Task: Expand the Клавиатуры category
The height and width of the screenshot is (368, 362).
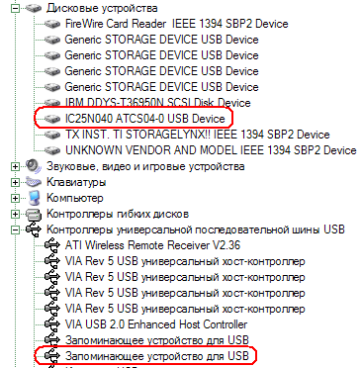Action: click(15, 182)
